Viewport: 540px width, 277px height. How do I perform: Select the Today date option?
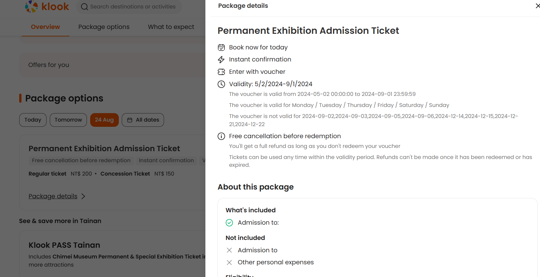coord(33,120)
